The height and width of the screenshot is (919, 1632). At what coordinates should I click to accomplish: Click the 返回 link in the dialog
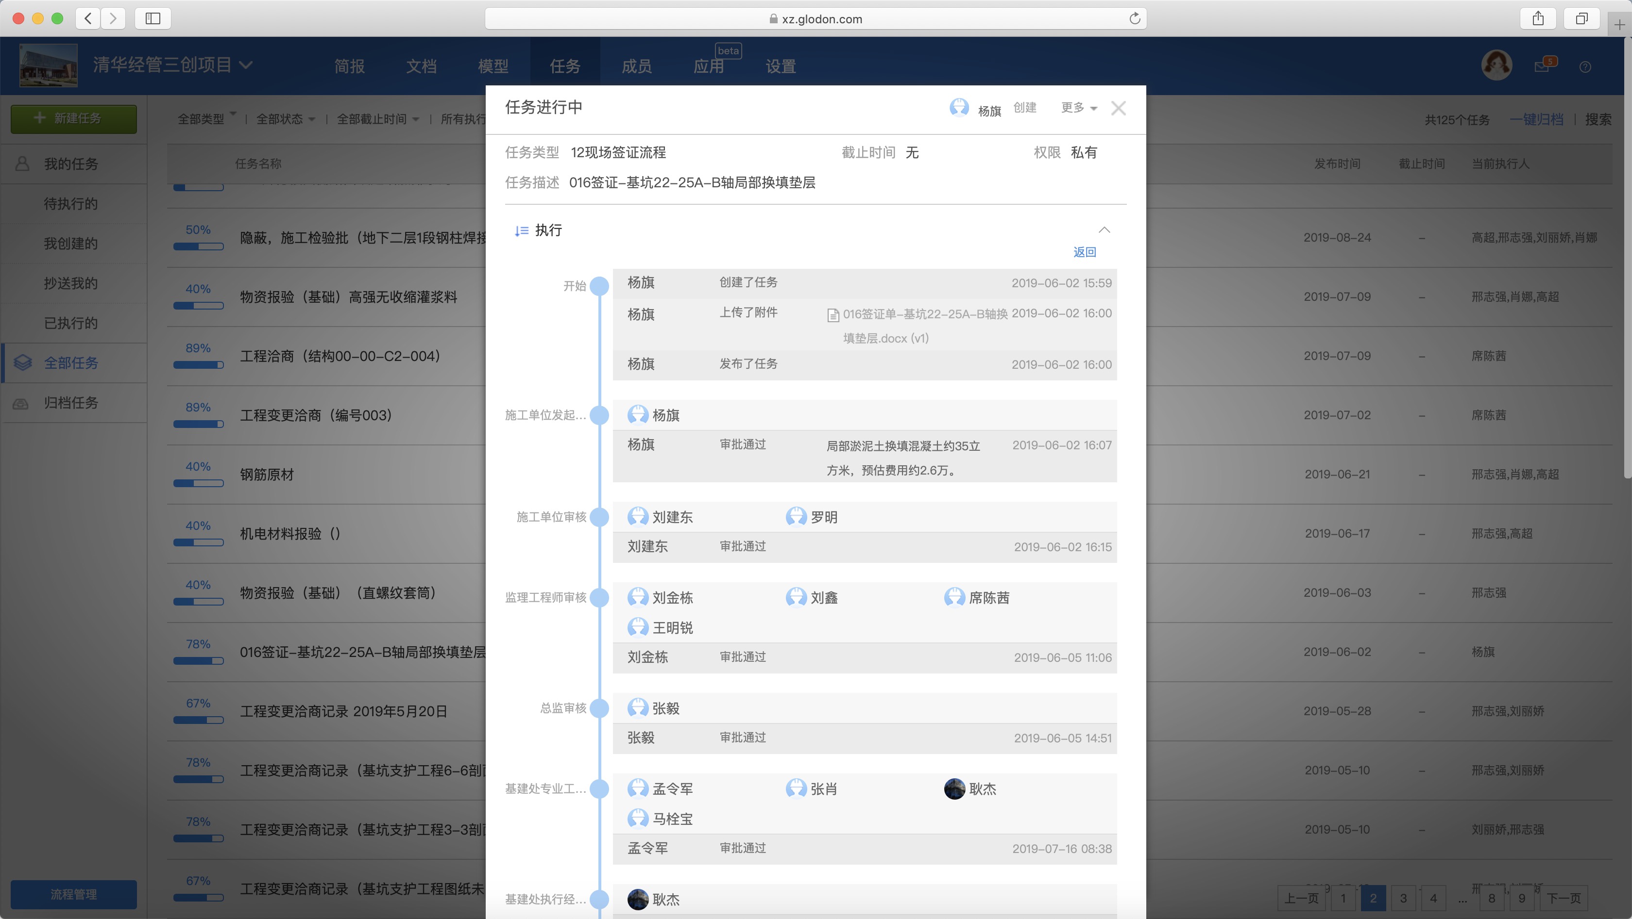pos(1085,252)
